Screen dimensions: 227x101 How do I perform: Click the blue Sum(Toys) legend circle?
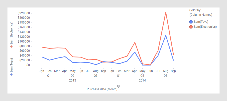click(x=191, y=22)
